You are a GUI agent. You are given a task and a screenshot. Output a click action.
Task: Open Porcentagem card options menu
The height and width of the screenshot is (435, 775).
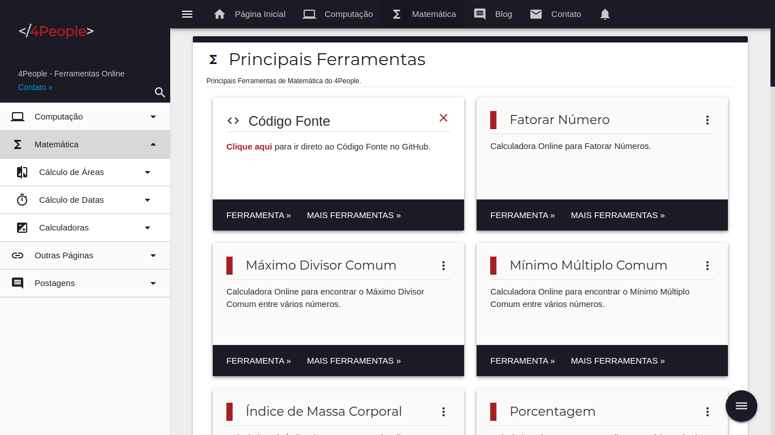click(707, 412)
